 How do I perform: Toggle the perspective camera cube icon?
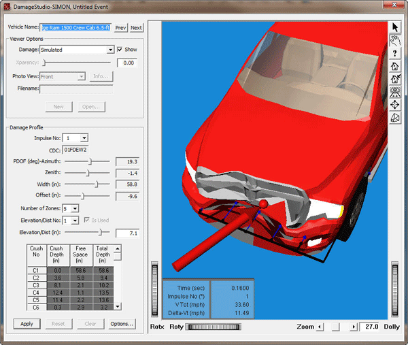(x=396, y=118)
